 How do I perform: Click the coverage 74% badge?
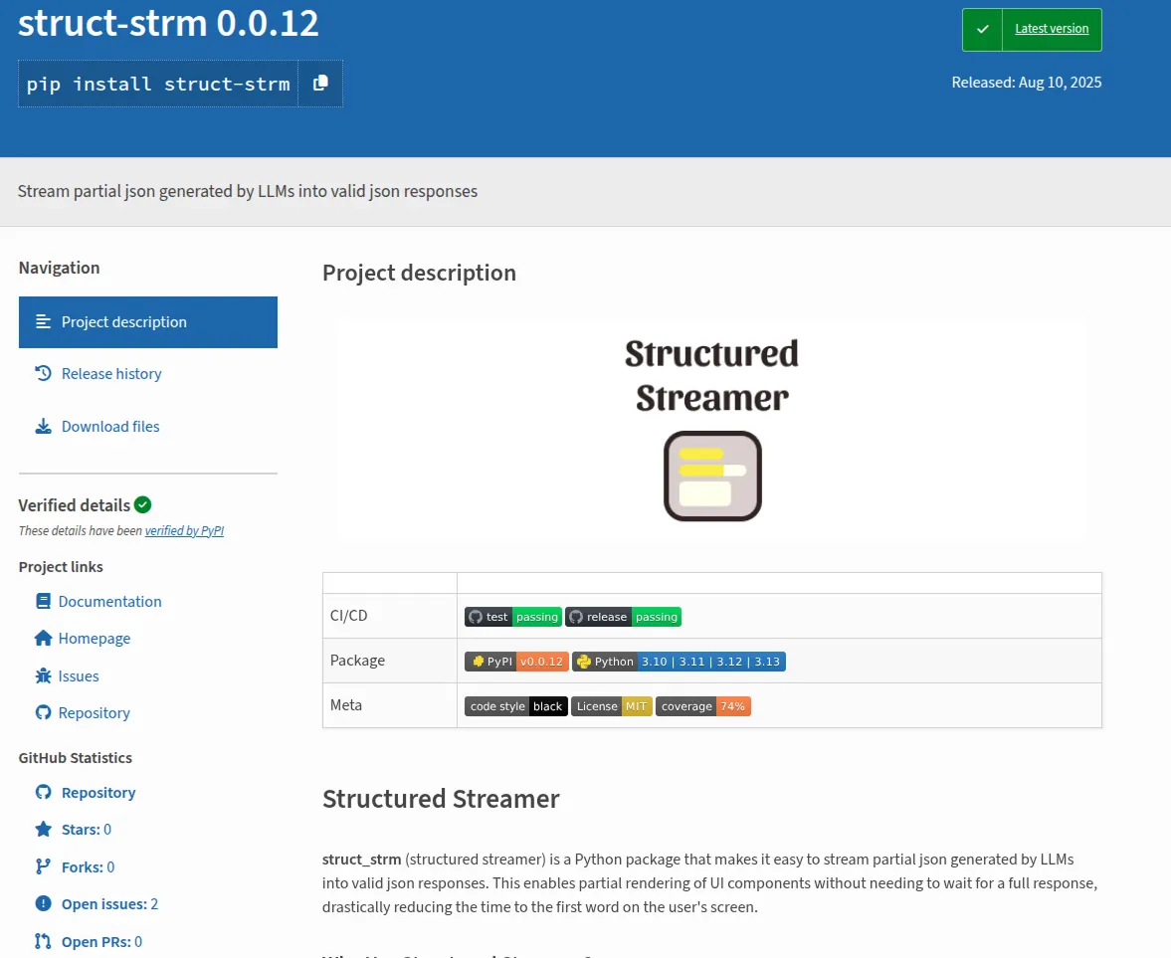702,706
